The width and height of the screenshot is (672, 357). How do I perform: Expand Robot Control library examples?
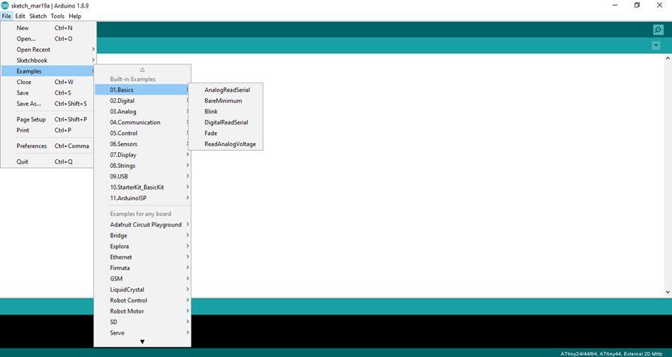pos(143,300)
